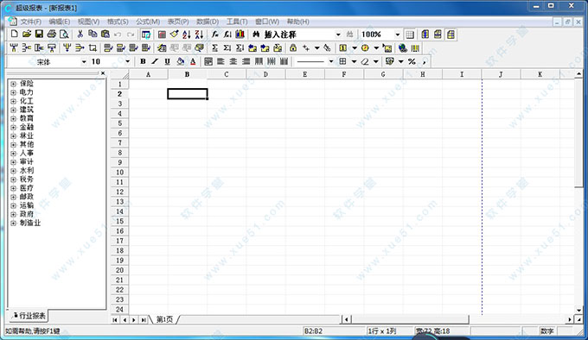
Task: Expand the 金融 tree node
Action: (x=13, y=128)
